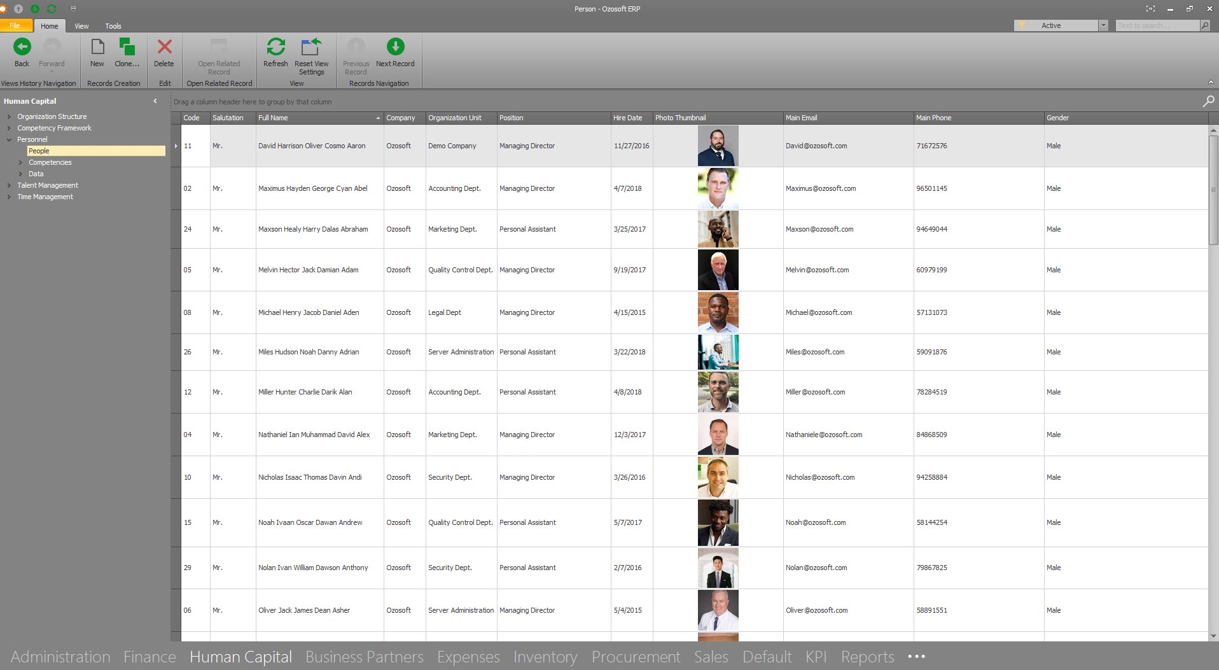Sort by Main Email column header
The width and height of the screenshot is (1219, 670).
(848, 118)
